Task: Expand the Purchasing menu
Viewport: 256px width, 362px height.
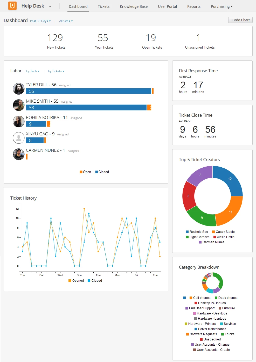Action: [222, 6]
